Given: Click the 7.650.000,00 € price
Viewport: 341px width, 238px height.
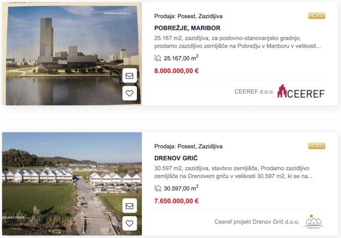Looking at the screenshot, I should (x=176, y=201).
